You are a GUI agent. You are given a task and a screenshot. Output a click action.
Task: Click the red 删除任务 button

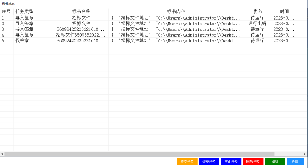pyautogui.click(x=253, y=162)
